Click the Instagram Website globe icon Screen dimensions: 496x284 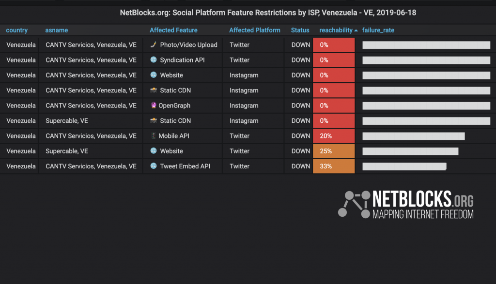(154, 75)
